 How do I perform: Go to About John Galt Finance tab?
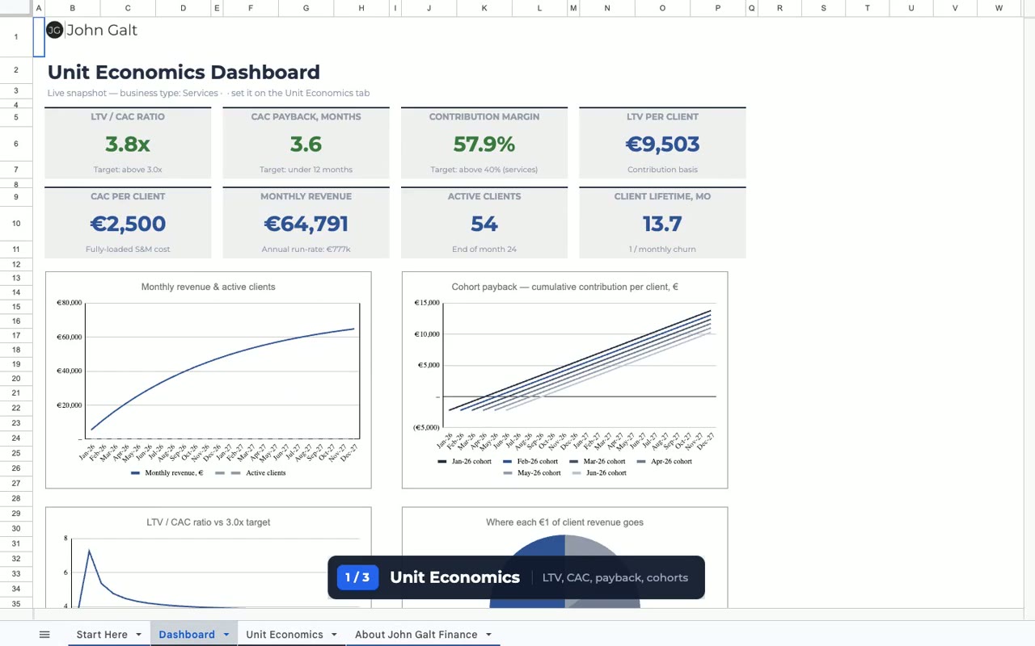[x=416, y=635]
